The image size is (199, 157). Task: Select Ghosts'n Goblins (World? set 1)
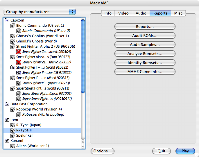[x=42, y=36]
